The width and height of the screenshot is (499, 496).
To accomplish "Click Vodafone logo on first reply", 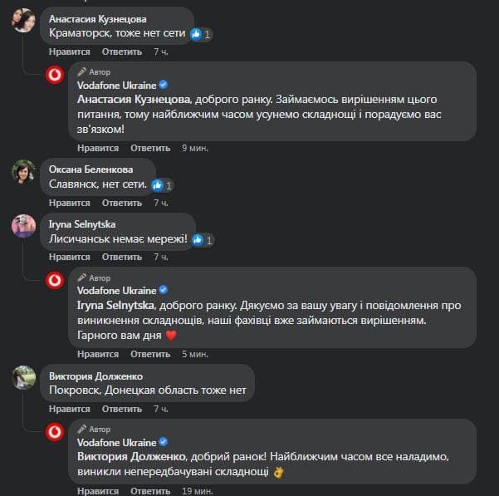I will [56, 75].
